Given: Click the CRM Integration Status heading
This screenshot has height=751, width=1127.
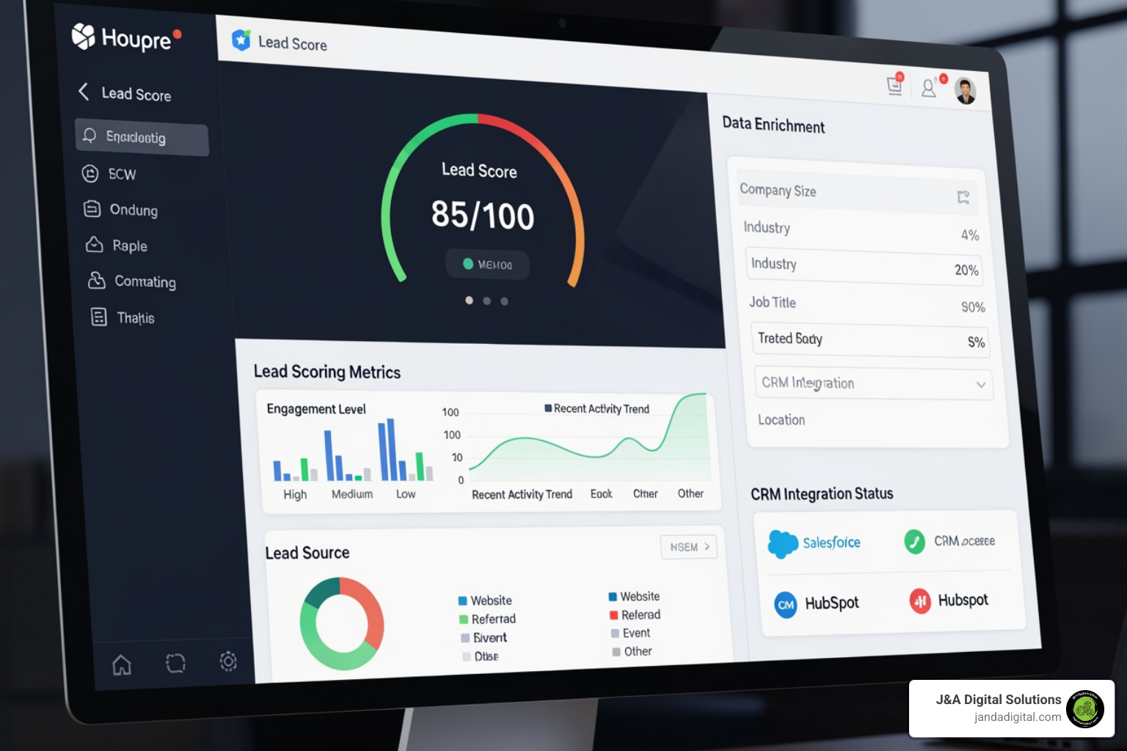Looking at the screenshot, I should point(822,494).
